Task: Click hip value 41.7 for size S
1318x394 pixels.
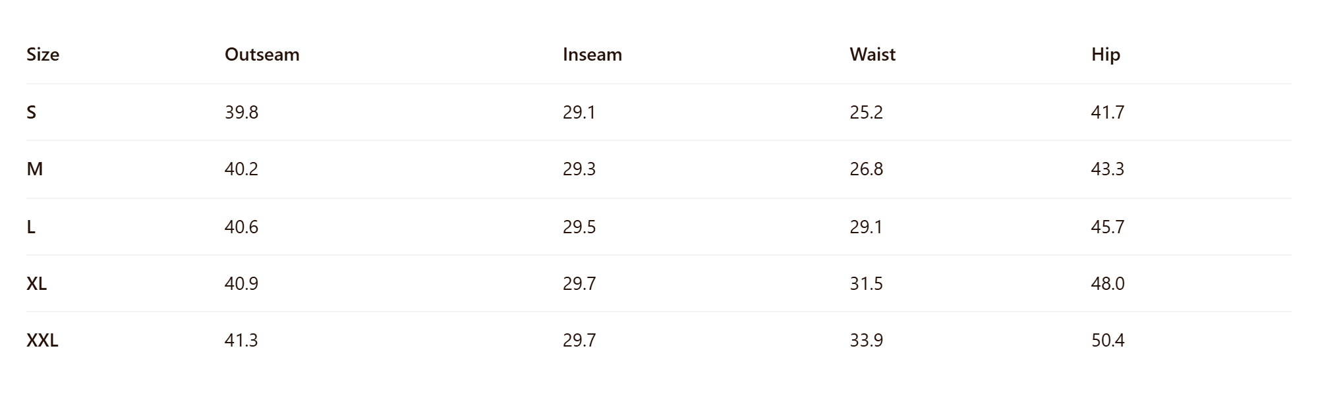Action: [1108, 112]
